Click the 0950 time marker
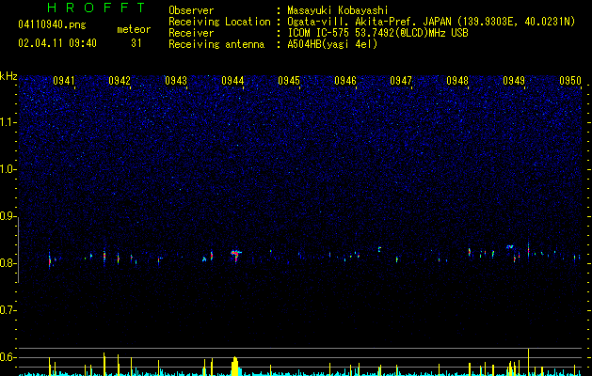This screenshot has height=376, width=592. [570, 81]
